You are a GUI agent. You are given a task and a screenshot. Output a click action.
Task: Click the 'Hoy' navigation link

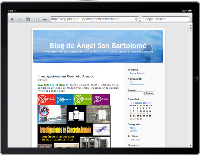131,82
